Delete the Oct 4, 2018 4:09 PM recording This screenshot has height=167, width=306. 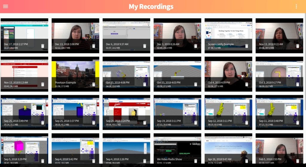pyautogui.click(x=247, y=84)
